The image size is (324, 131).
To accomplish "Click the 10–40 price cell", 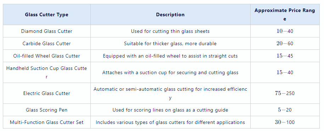I will pyautogui.click(x=285, y=31).
